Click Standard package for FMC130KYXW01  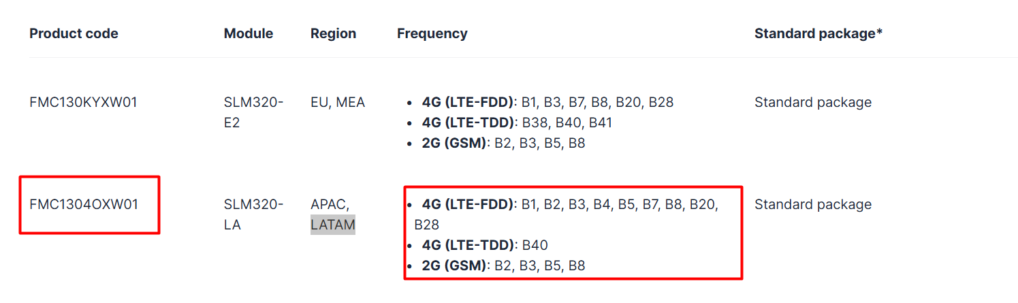[813, 102]
